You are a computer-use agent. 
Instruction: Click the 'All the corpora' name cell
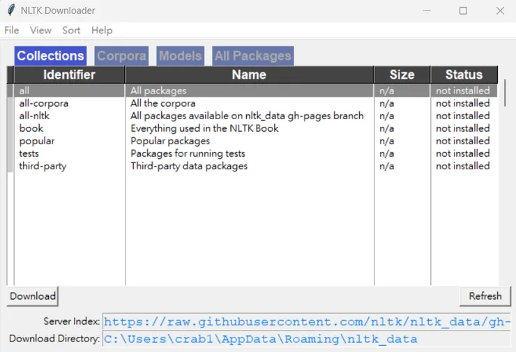pos(163,103)
